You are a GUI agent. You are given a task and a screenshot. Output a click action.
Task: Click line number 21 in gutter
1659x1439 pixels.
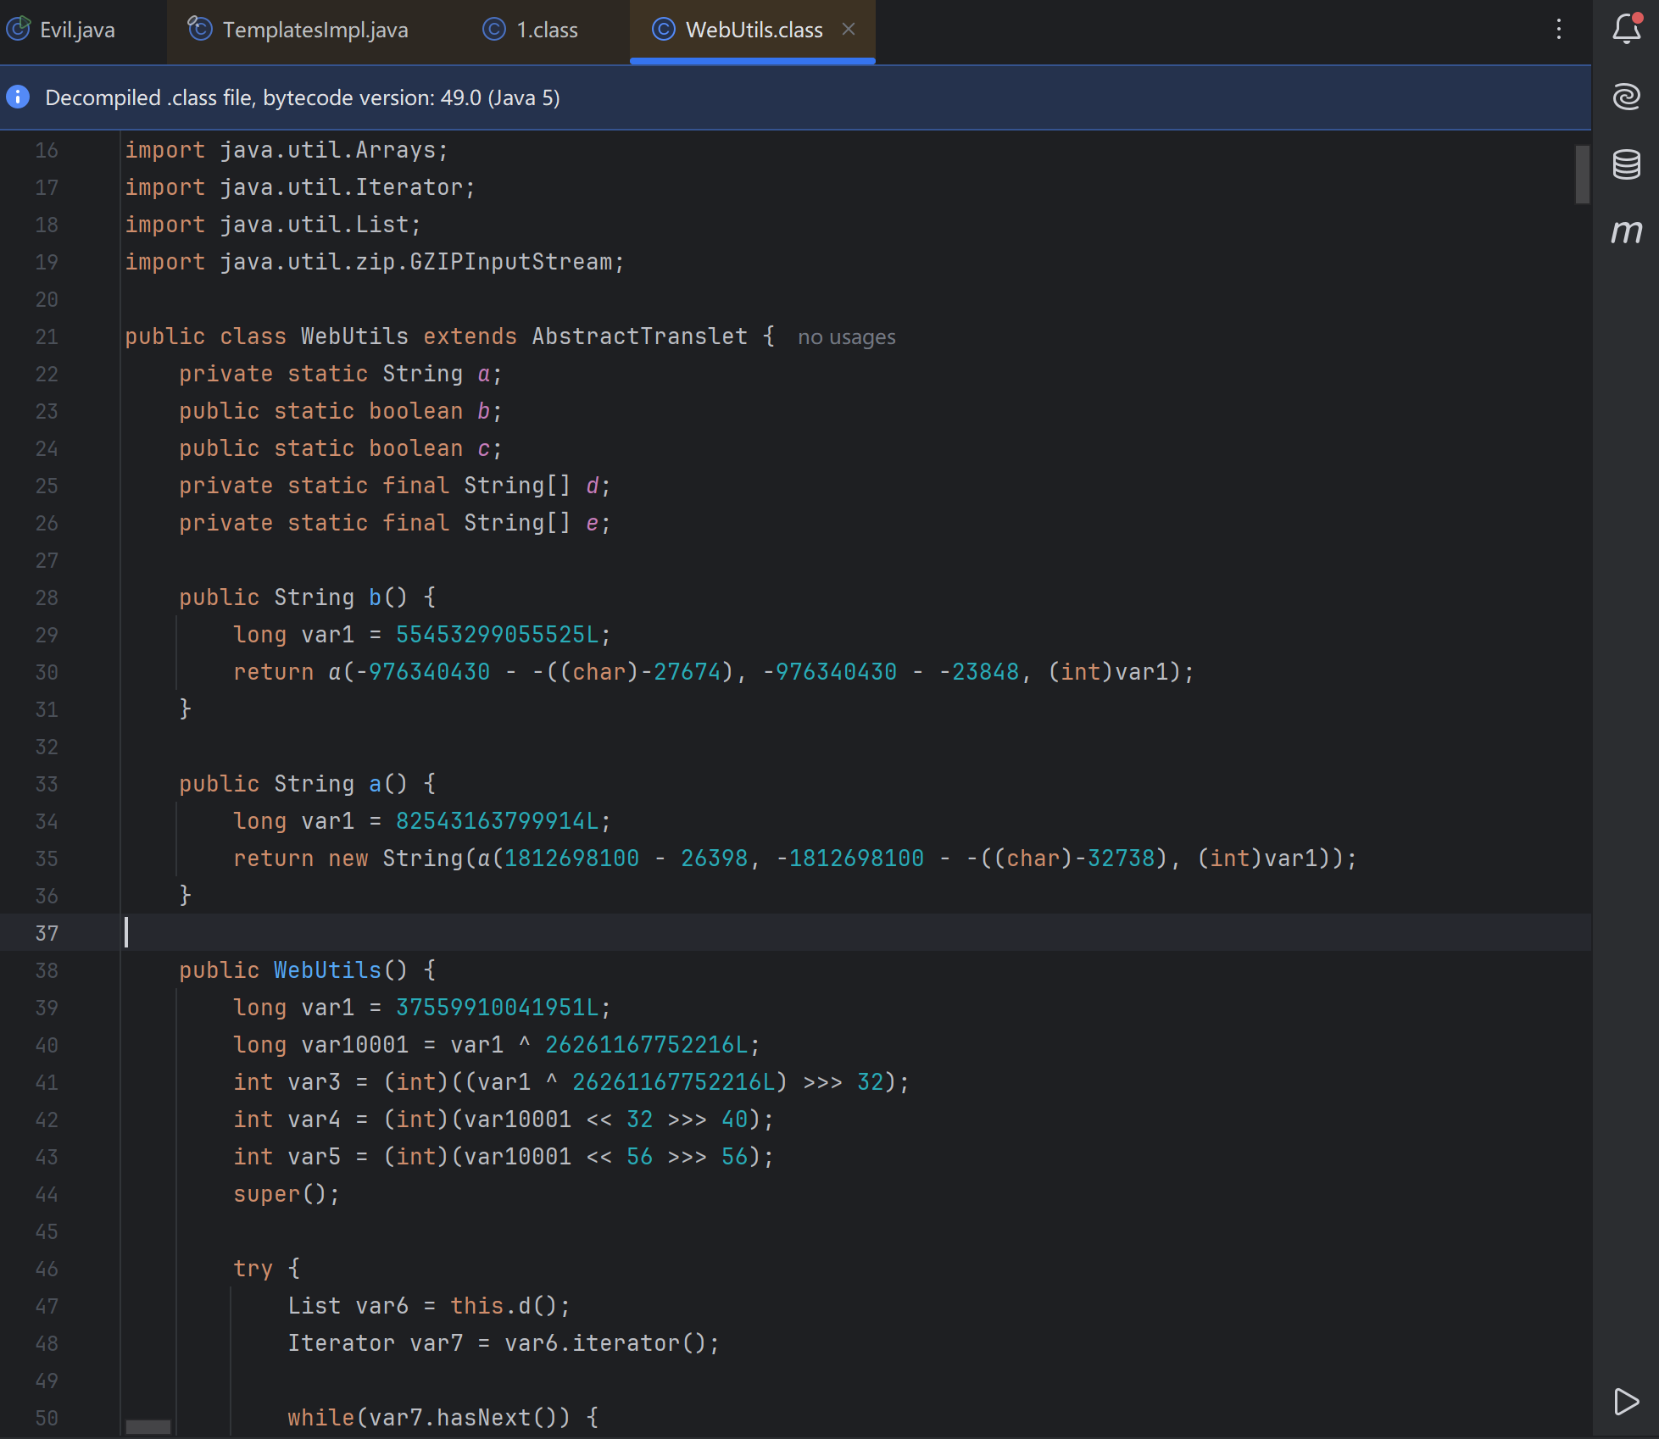pyautogui.click(x=47, y=337)
